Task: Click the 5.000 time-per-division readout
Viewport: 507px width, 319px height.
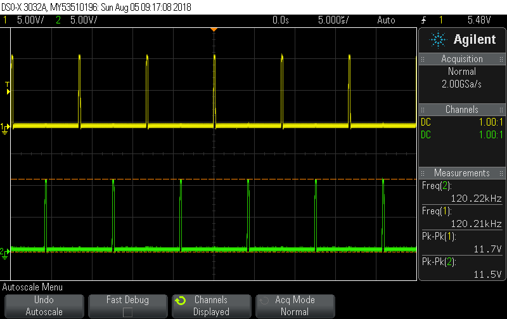Action: point(333,20)
